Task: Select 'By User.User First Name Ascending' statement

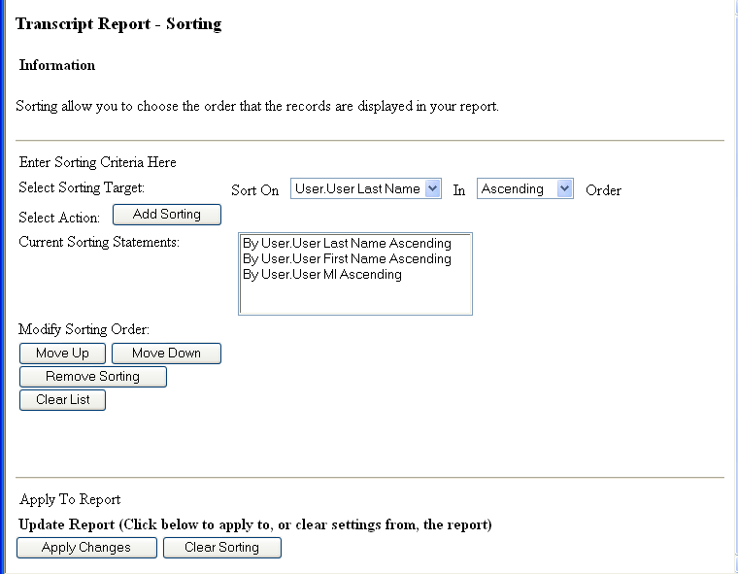Action: coord(347,258)
